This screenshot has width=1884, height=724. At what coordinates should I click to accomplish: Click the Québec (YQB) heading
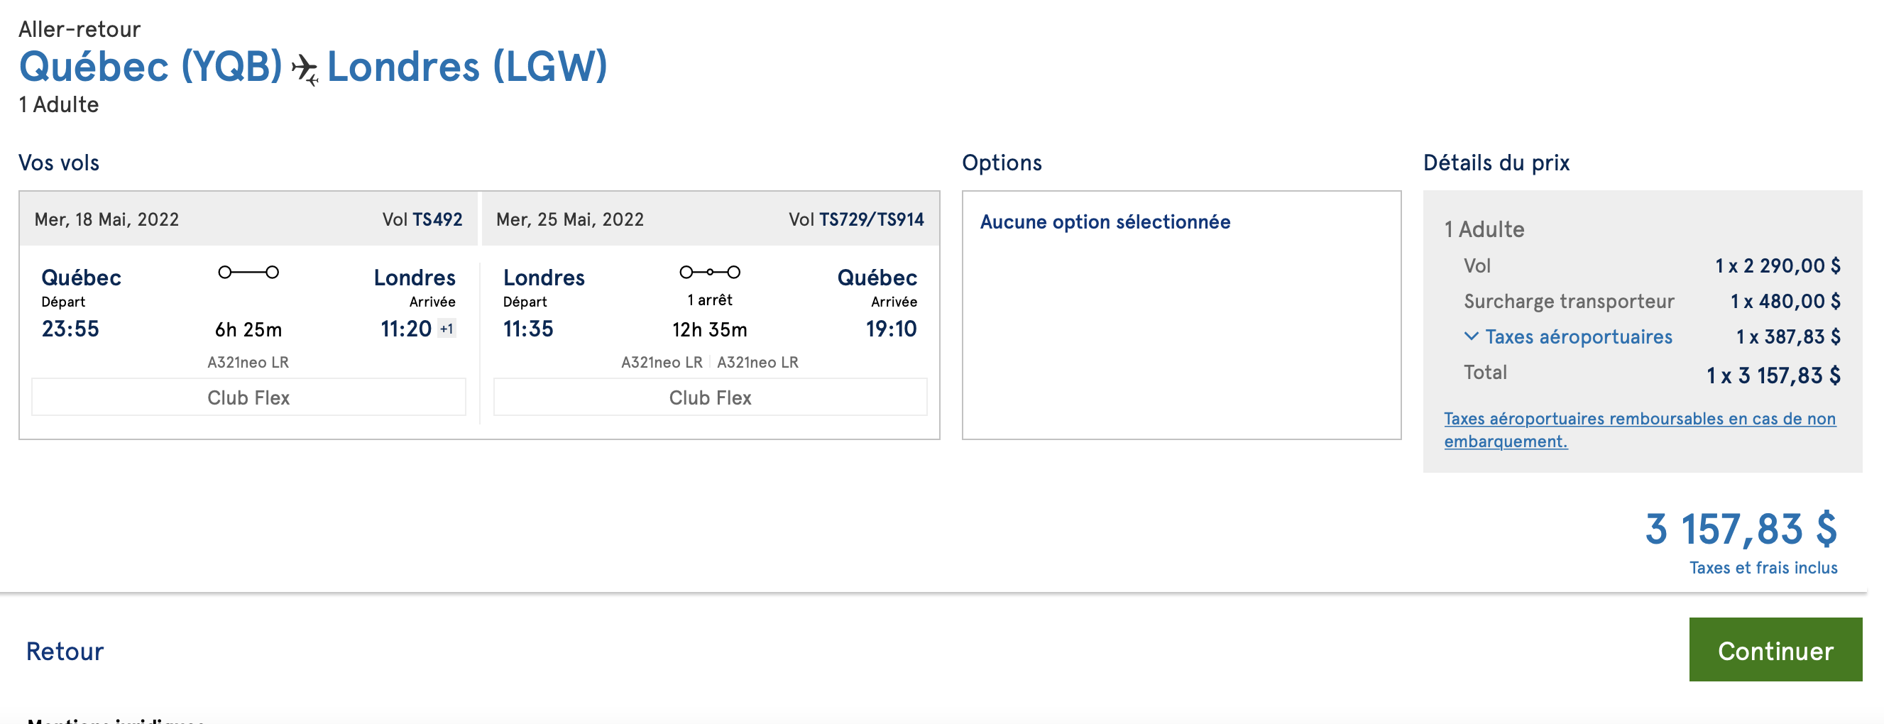point(150,67)
